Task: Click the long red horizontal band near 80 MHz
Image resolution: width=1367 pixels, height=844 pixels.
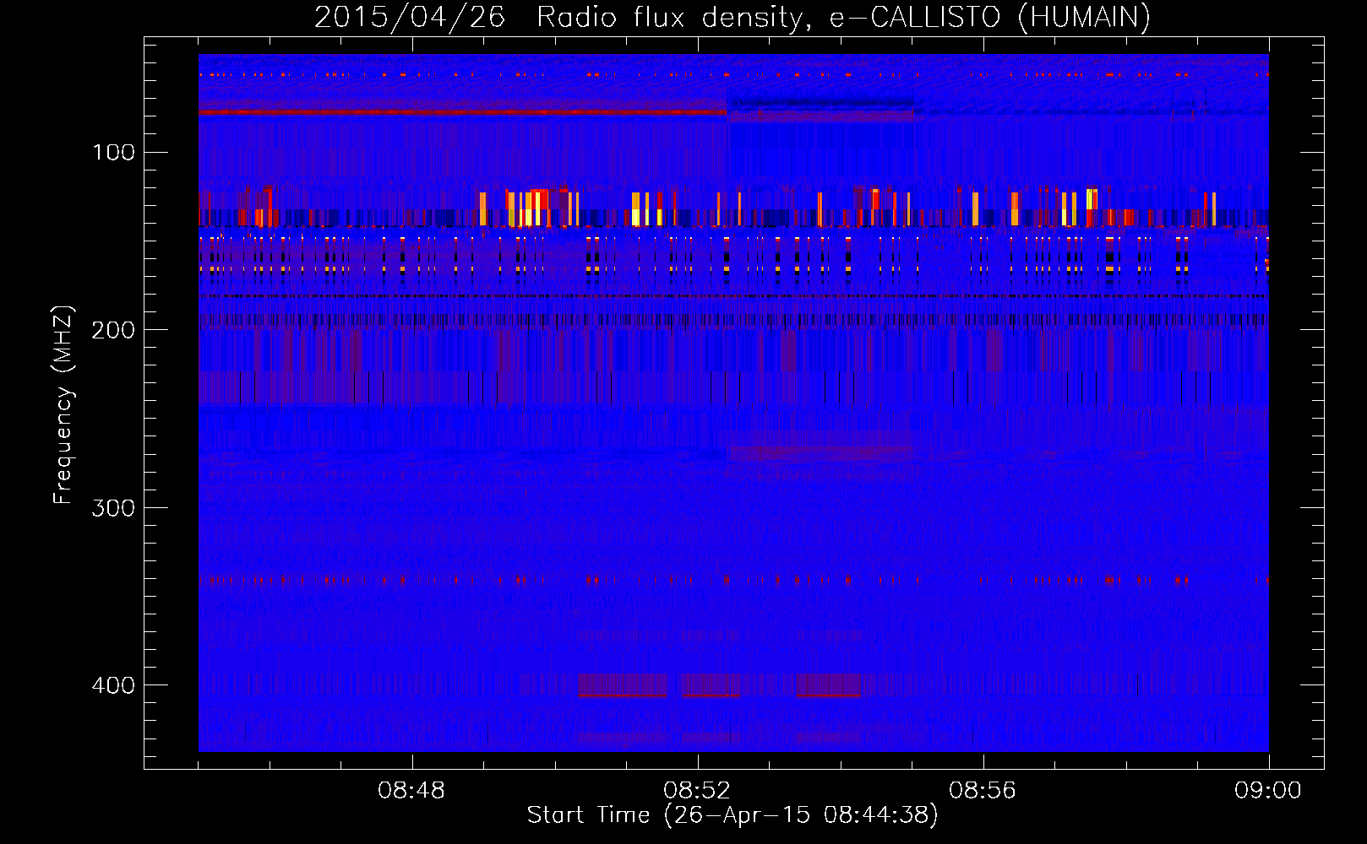Action: [462, 111]
